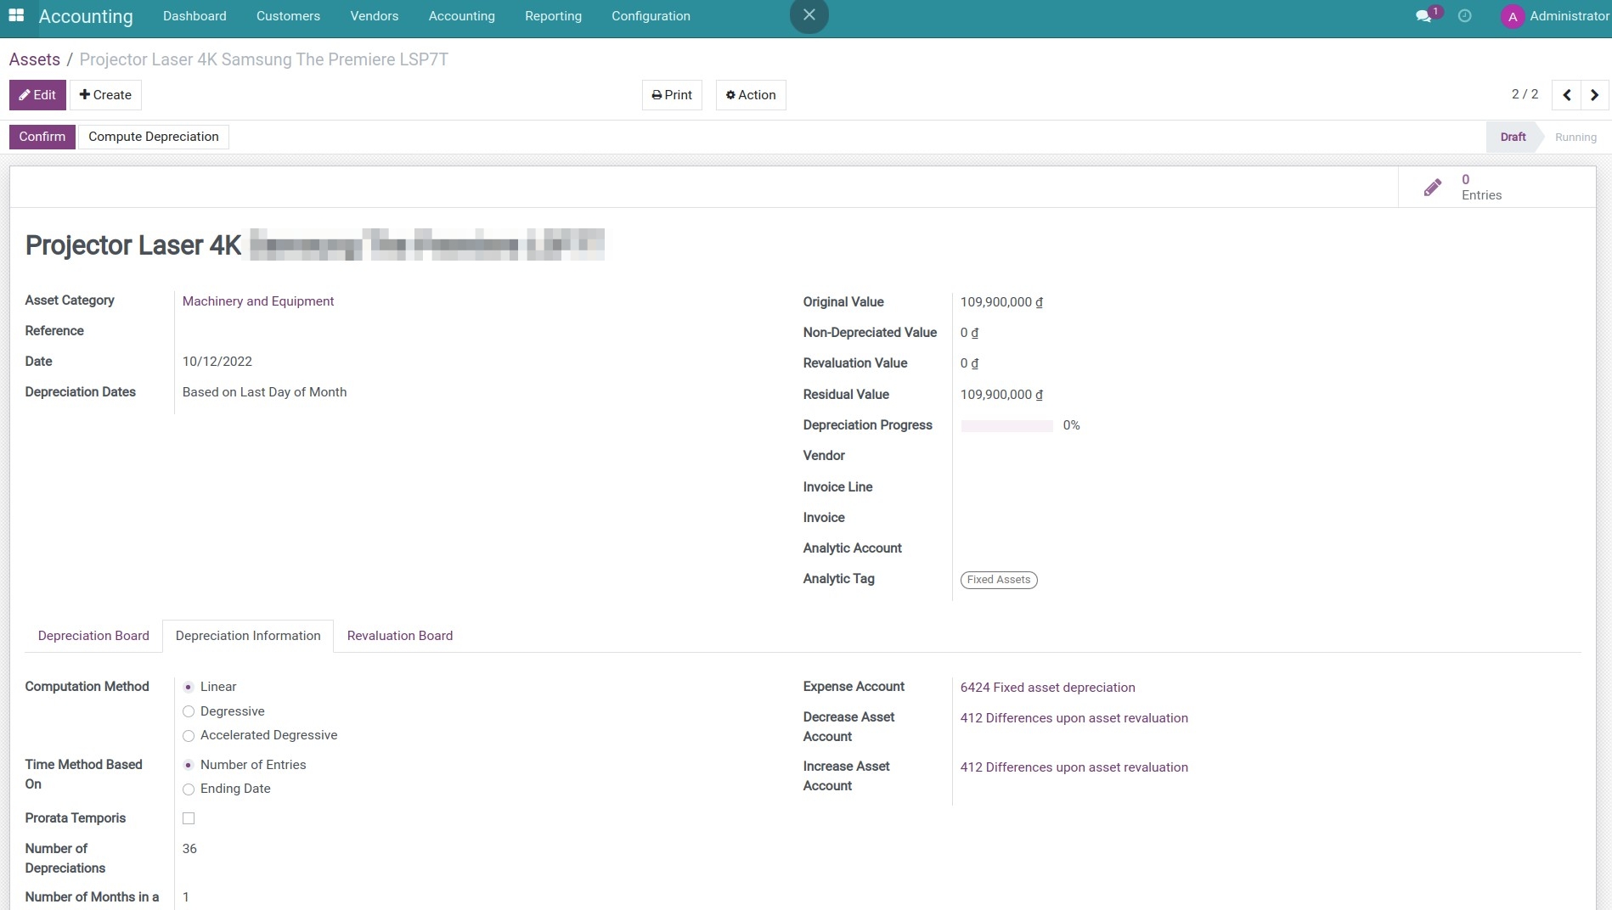Open the apps grid launcher
The image size is (1612, 910).
(15, 15)
